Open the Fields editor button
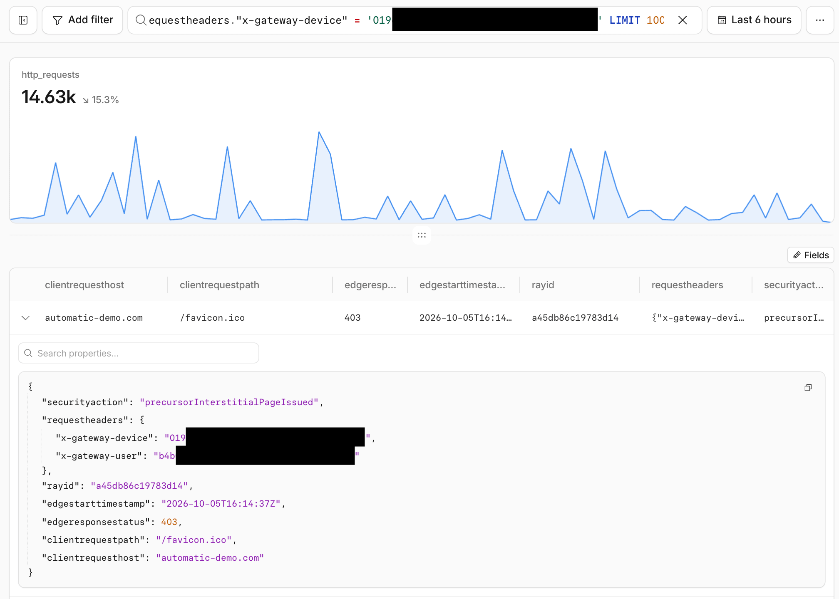This screenshot has height=599, width=839. [x=810, y=255]
